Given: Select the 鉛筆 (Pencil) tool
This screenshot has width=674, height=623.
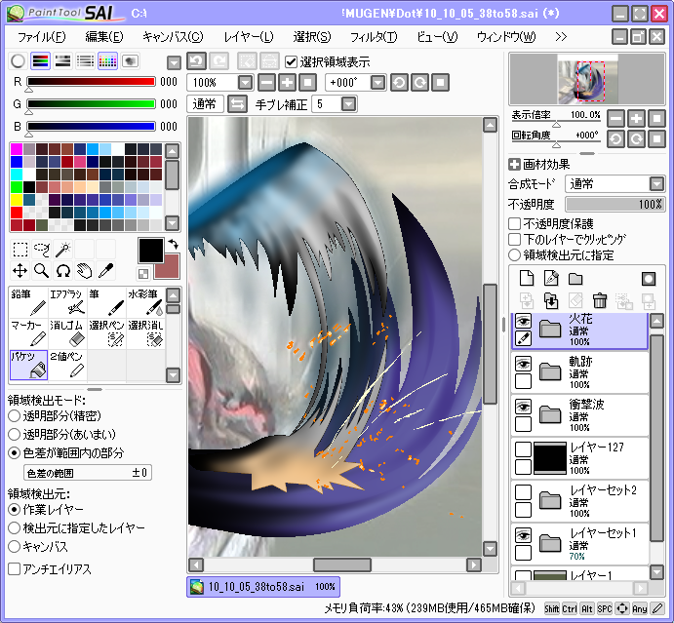Looking at the screenshot, I should click(28, 303).
